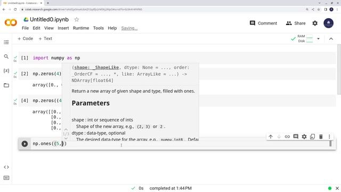This screenshot has width=341, height=192.
Task: Click execution count [4] of np.zeros cell
Action: pyautogui.click(x=25, y=101)
